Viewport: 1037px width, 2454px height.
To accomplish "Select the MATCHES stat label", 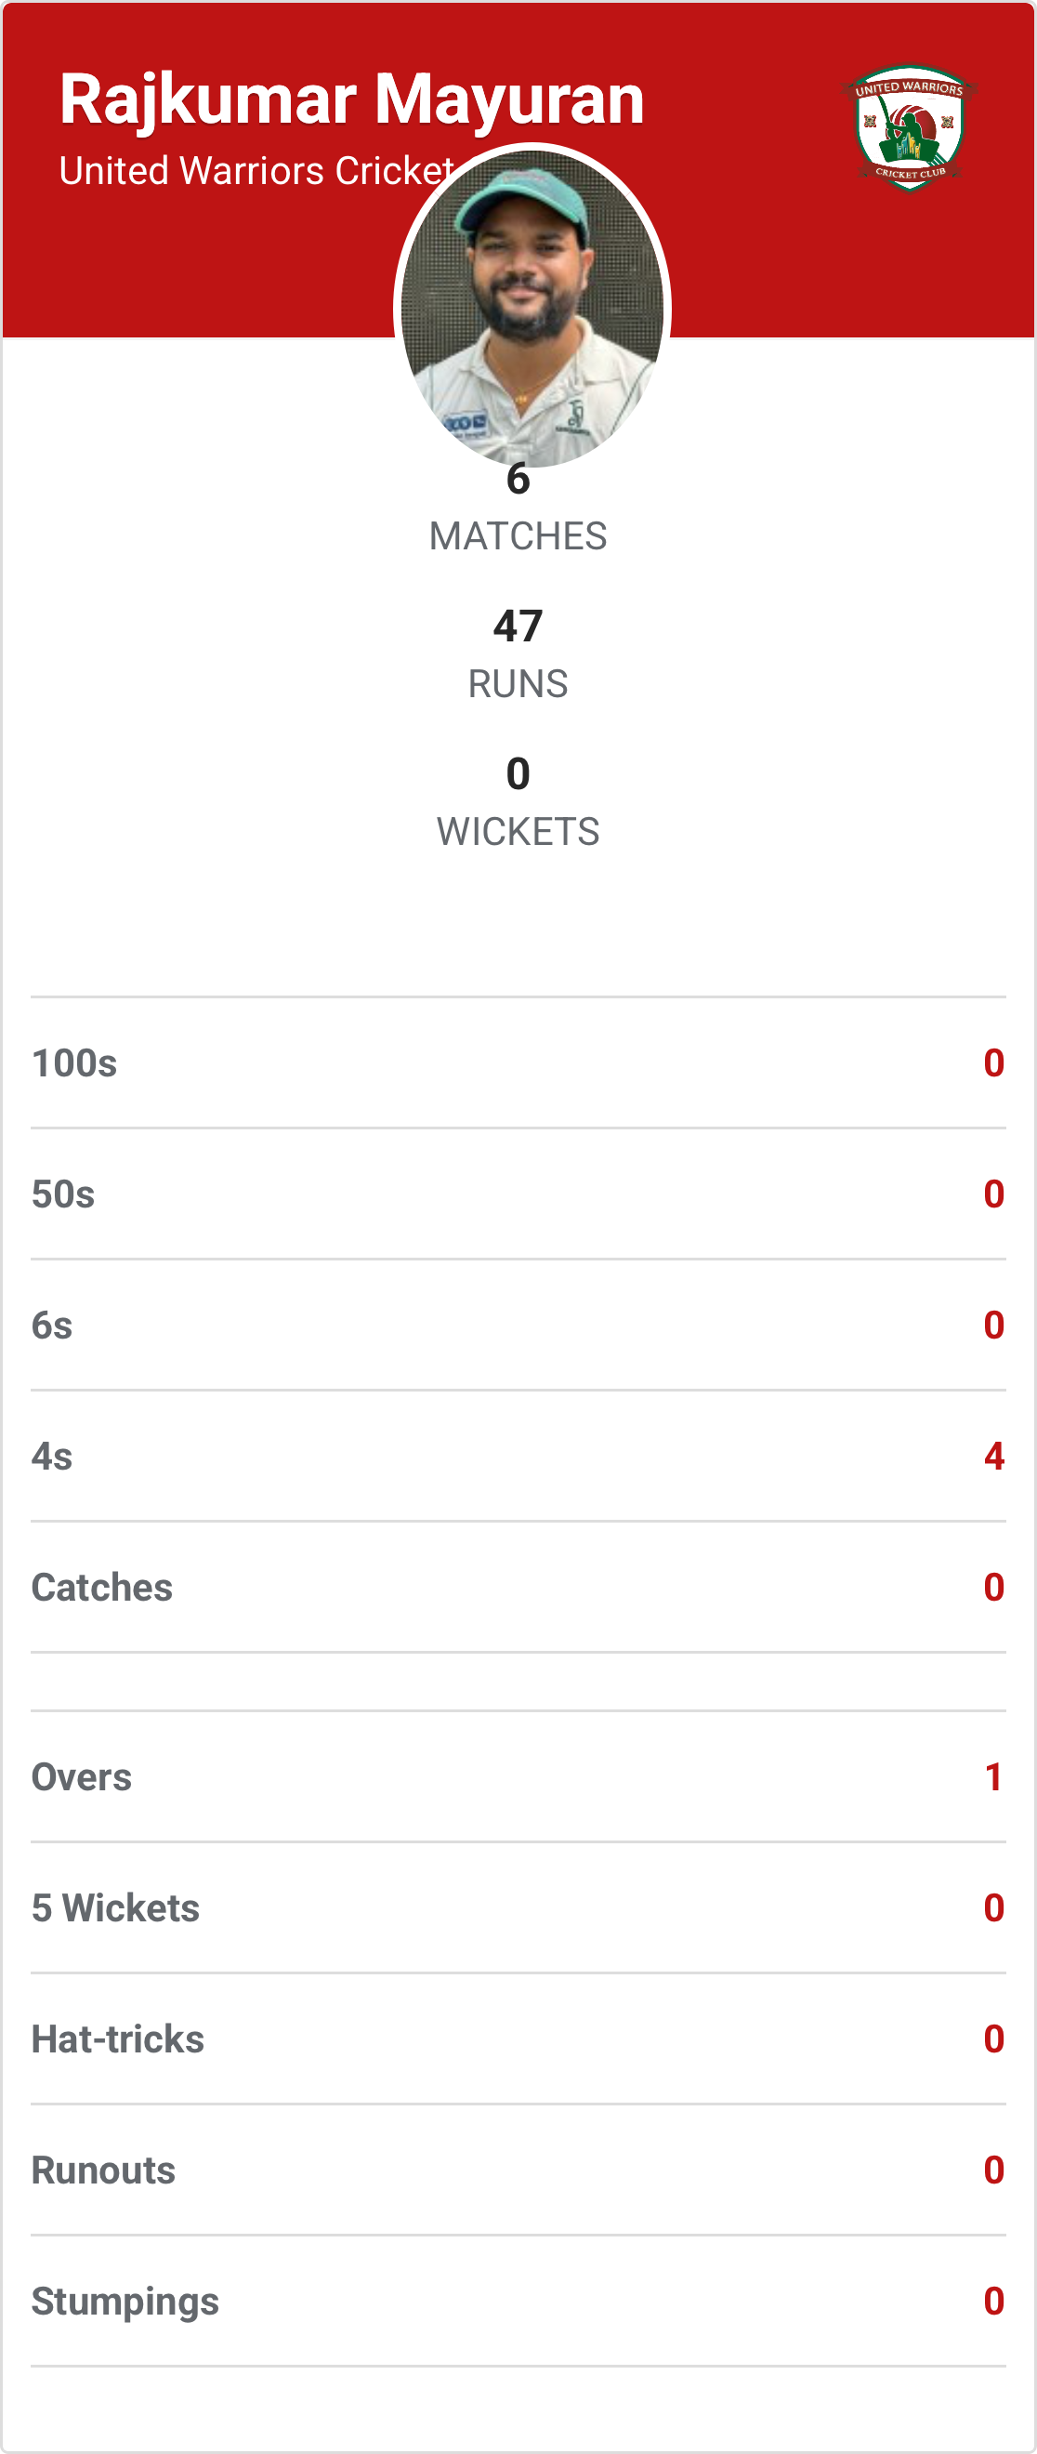I will click(x=518, y=536).
